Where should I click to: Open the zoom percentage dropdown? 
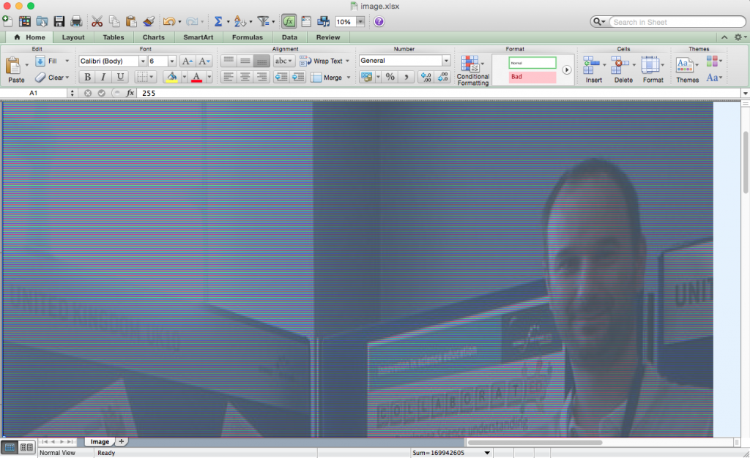pyautogui.click(x=360, y=21)
